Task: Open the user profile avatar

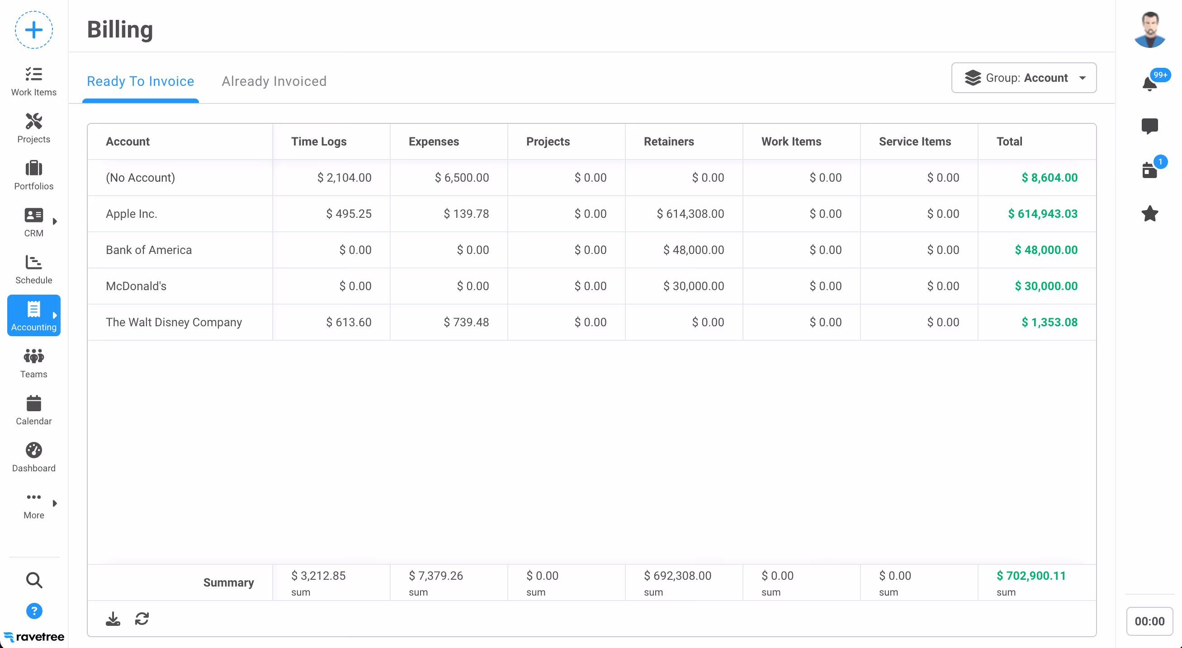Action: 1149,30
